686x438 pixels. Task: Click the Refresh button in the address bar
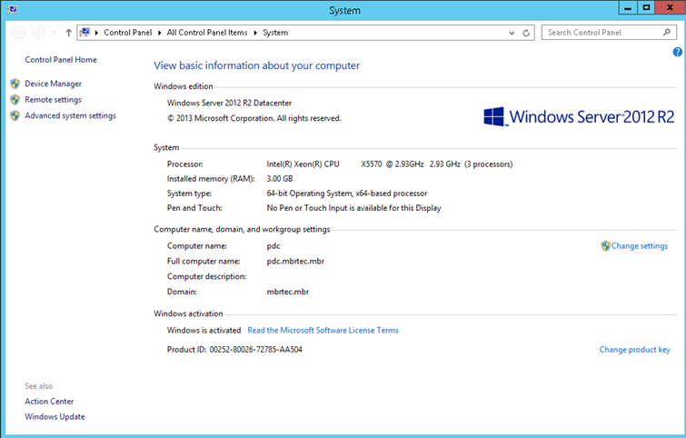coord(526,33)
